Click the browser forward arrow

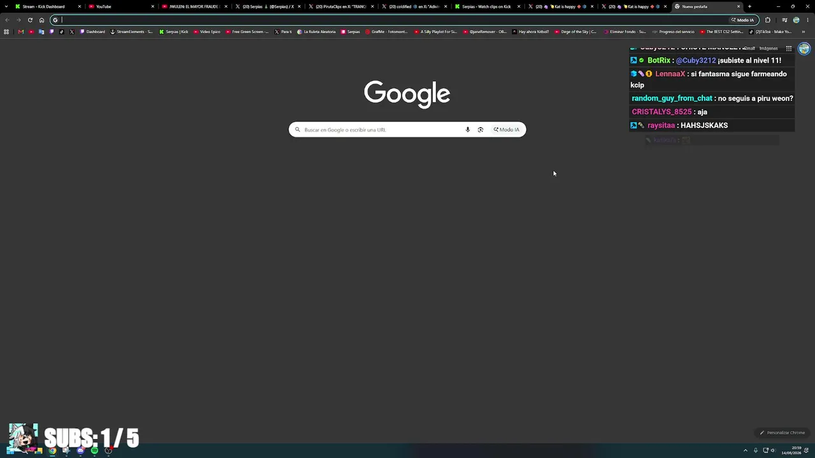18,20
